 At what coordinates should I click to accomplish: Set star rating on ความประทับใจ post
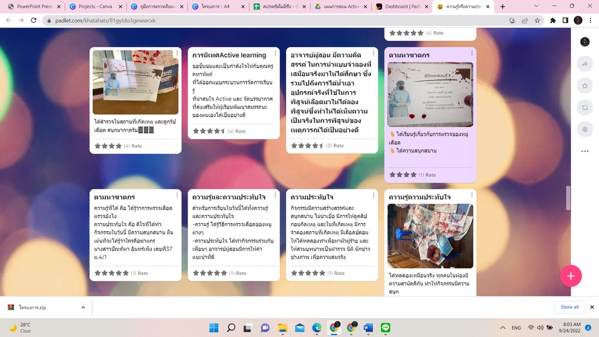pyautogui.click(x=309, y=273)
